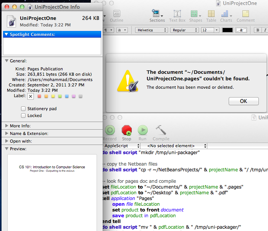Click the 'set fileLocation to' script line
268x231 pixels.
(x=173, y=187)
